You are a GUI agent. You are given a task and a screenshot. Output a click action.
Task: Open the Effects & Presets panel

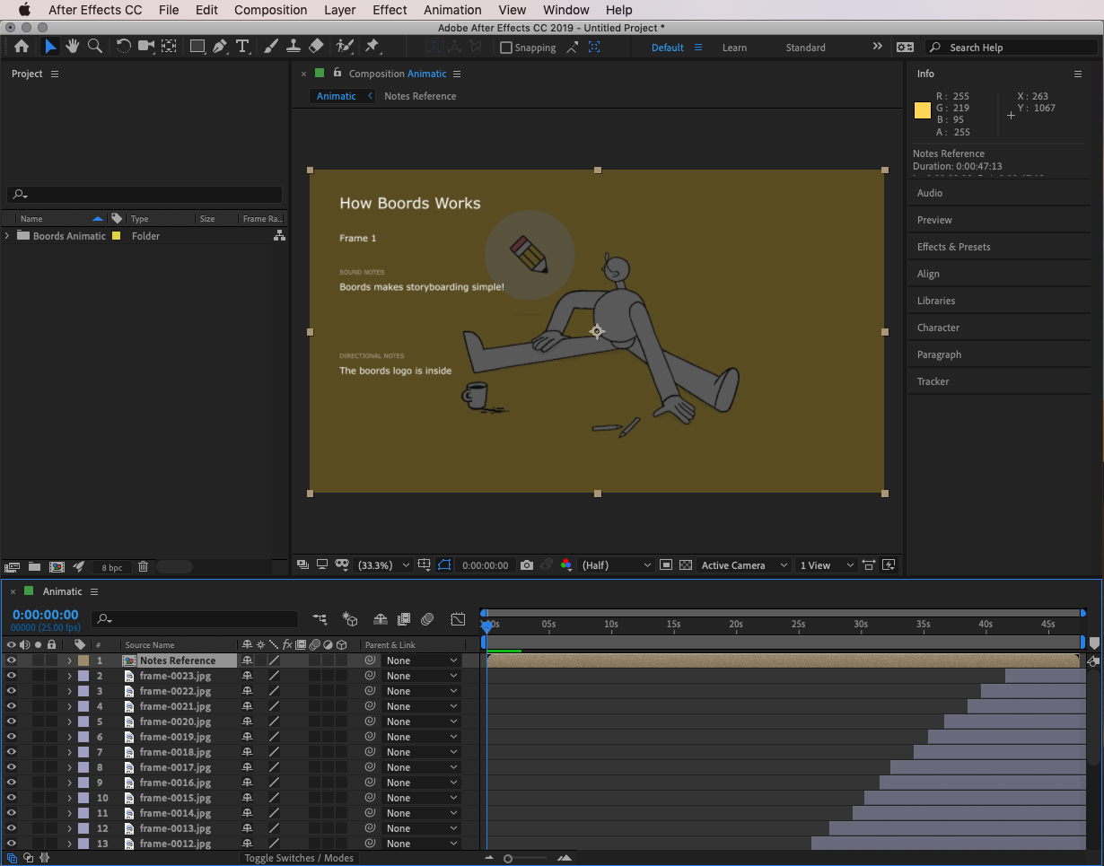(x=953, y=247)
